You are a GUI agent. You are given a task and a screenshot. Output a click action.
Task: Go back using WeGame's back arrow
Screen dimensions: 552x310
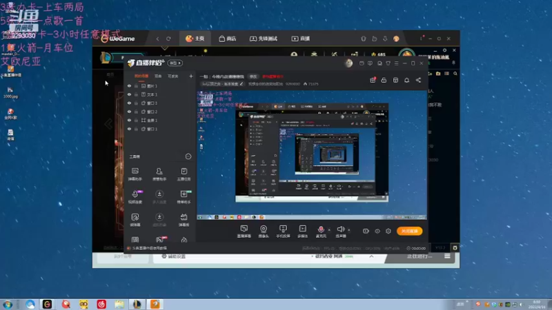[158, 39]
